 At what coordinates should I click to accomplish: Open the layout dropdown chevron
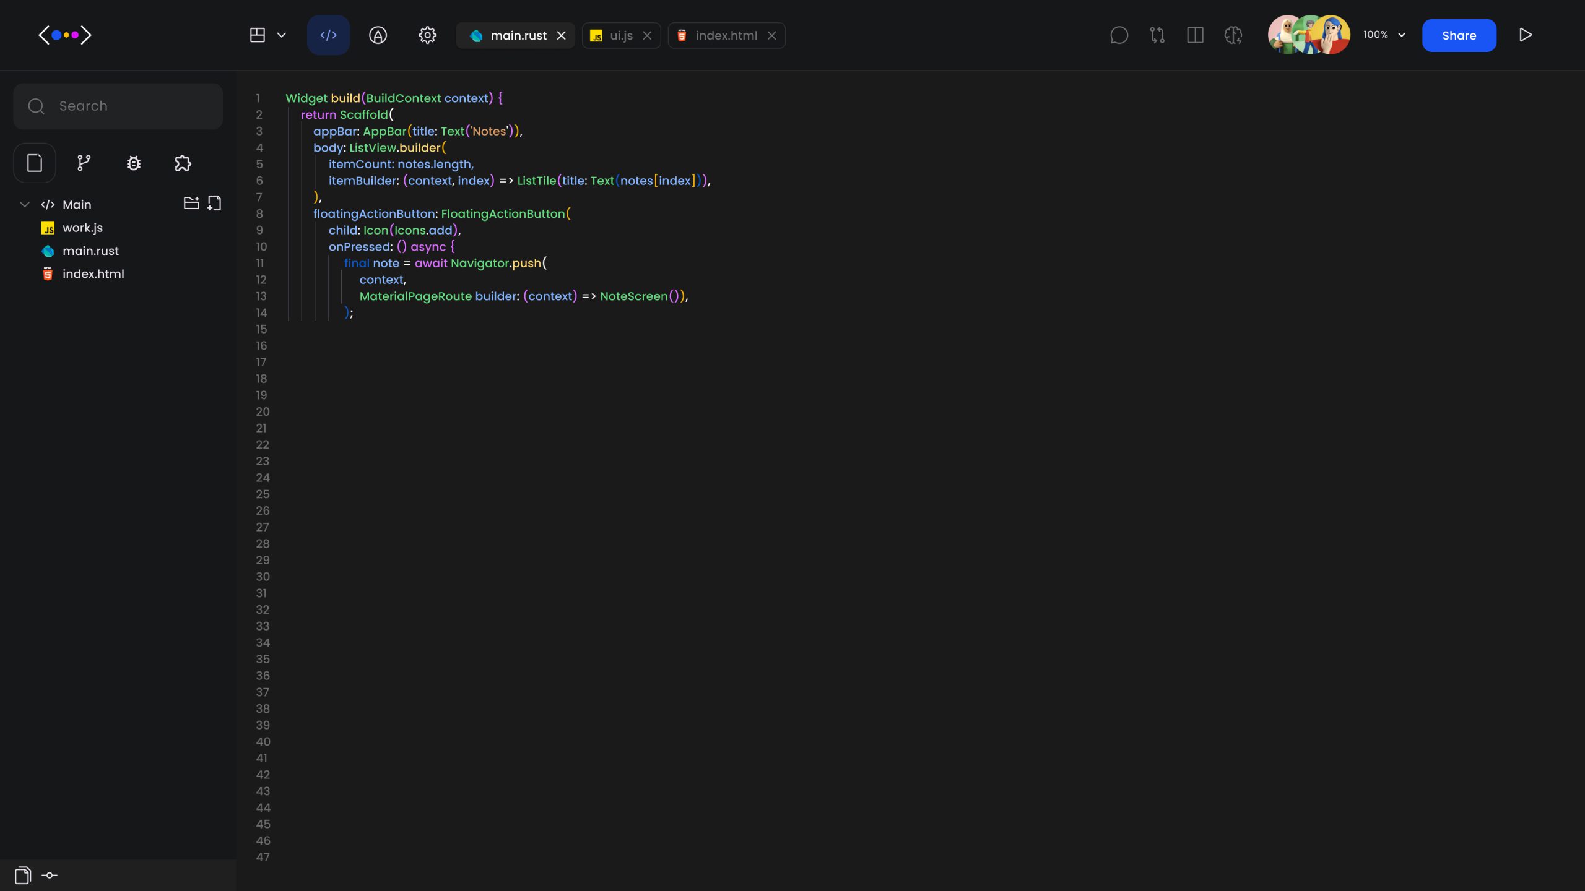(282, 35)
